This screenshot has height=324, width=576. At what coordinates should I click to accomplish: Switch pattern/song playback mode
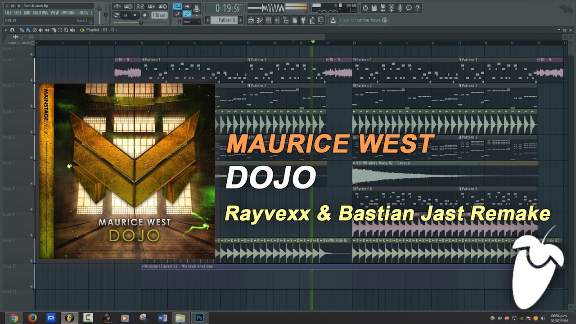(x=116, y=15)
